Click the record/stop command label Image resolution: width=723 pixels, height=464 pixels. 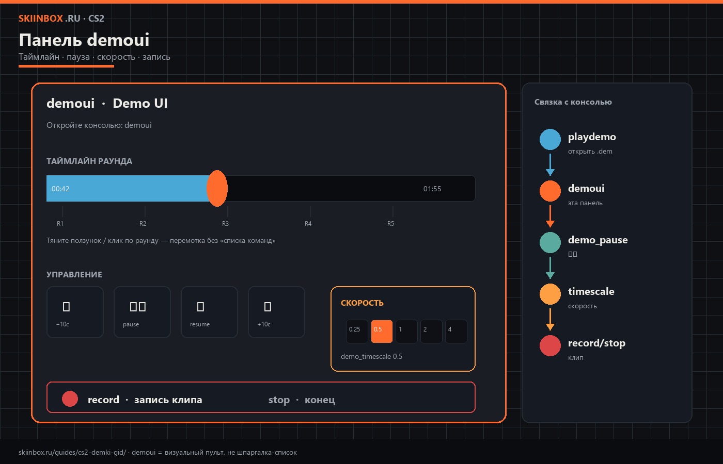pyautogui.click(x=596, y=343)
